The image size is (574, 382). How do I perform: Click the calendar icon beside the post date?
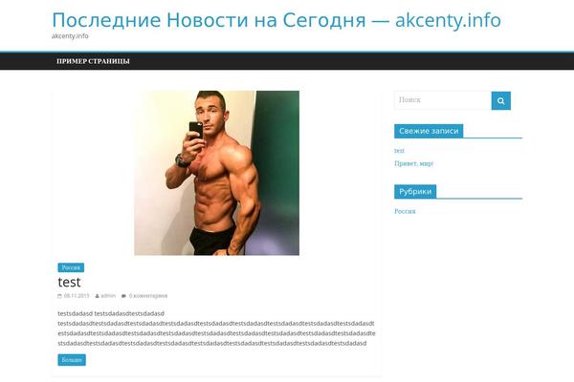(59, 296)
